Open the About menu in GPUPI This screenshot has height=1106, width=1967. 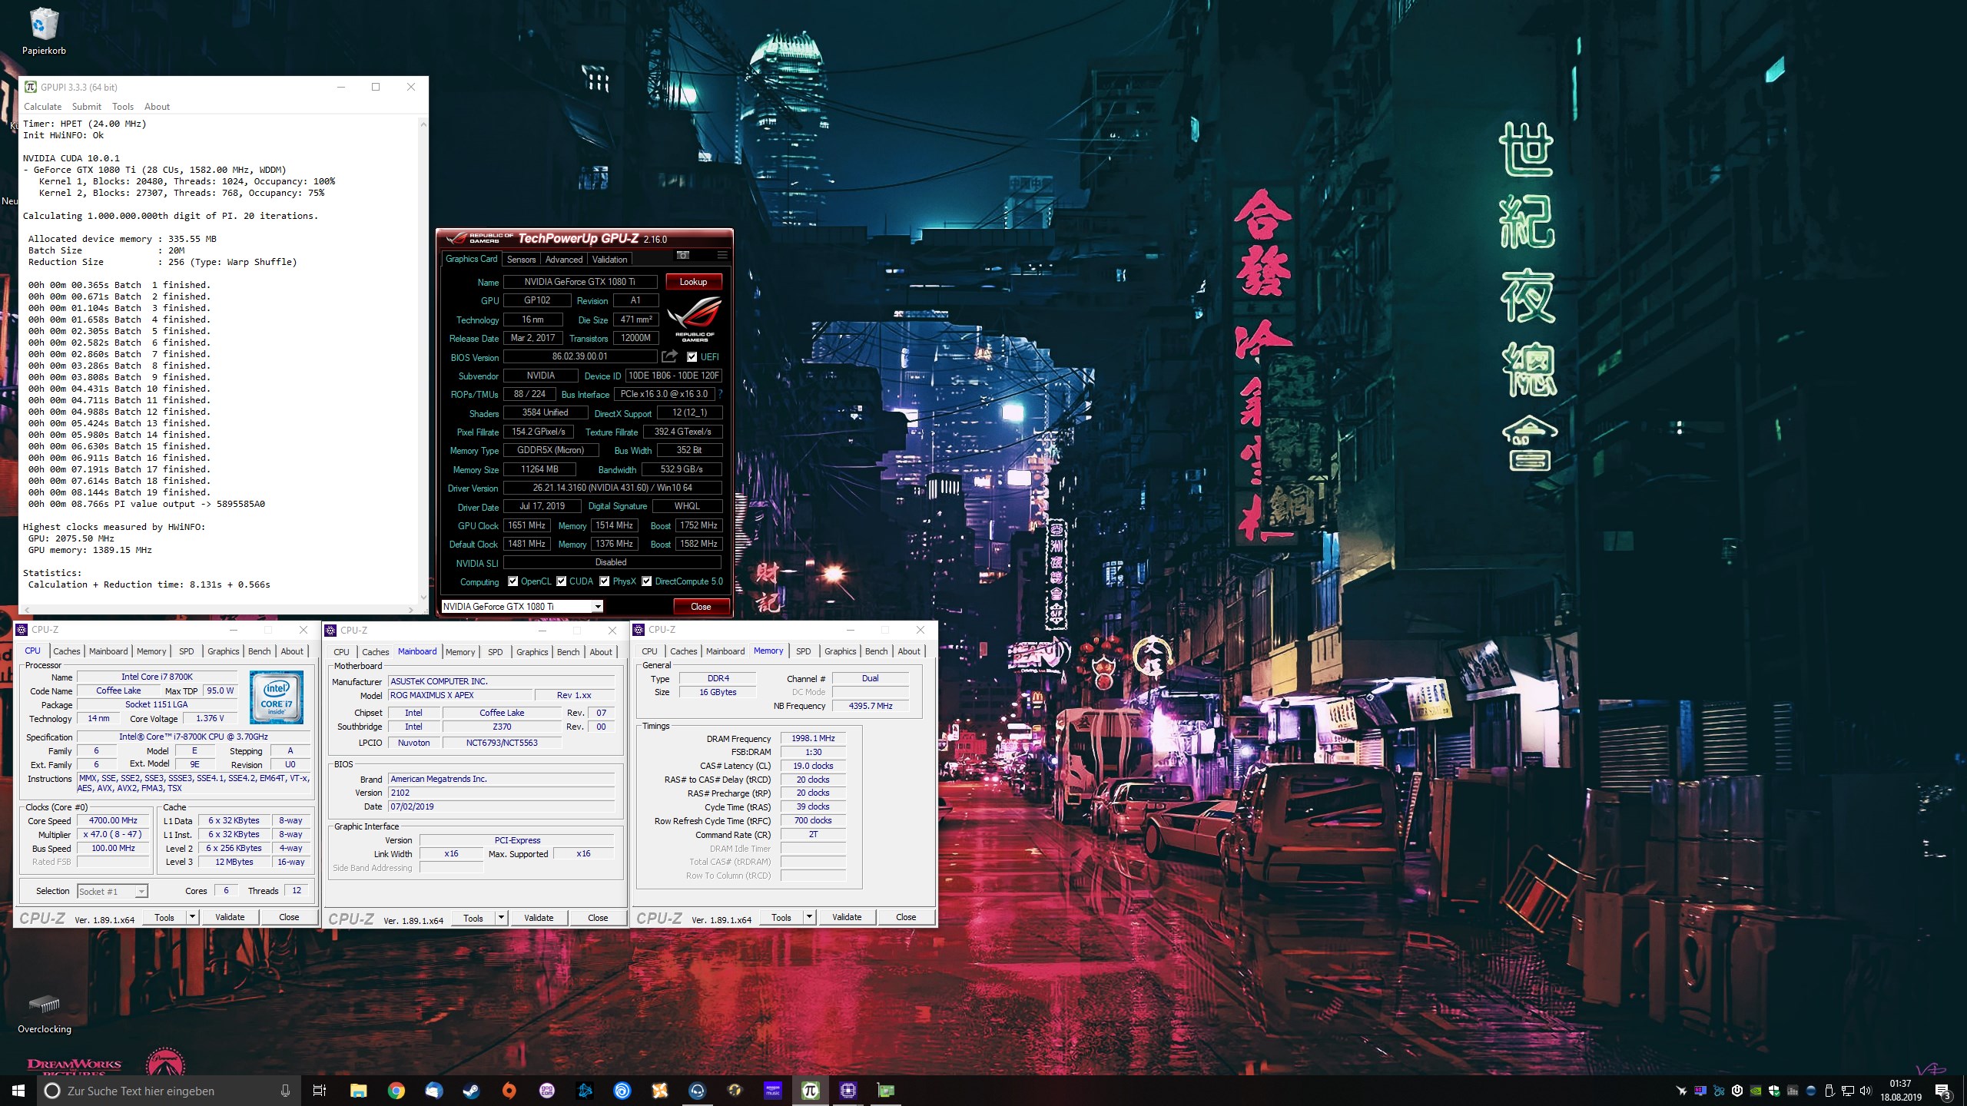point(157,107)
